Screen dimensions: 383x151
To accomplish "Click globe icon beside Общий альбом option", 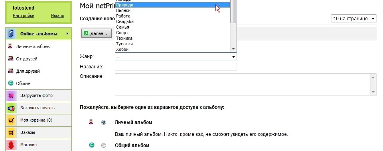I will pos(92,145).
